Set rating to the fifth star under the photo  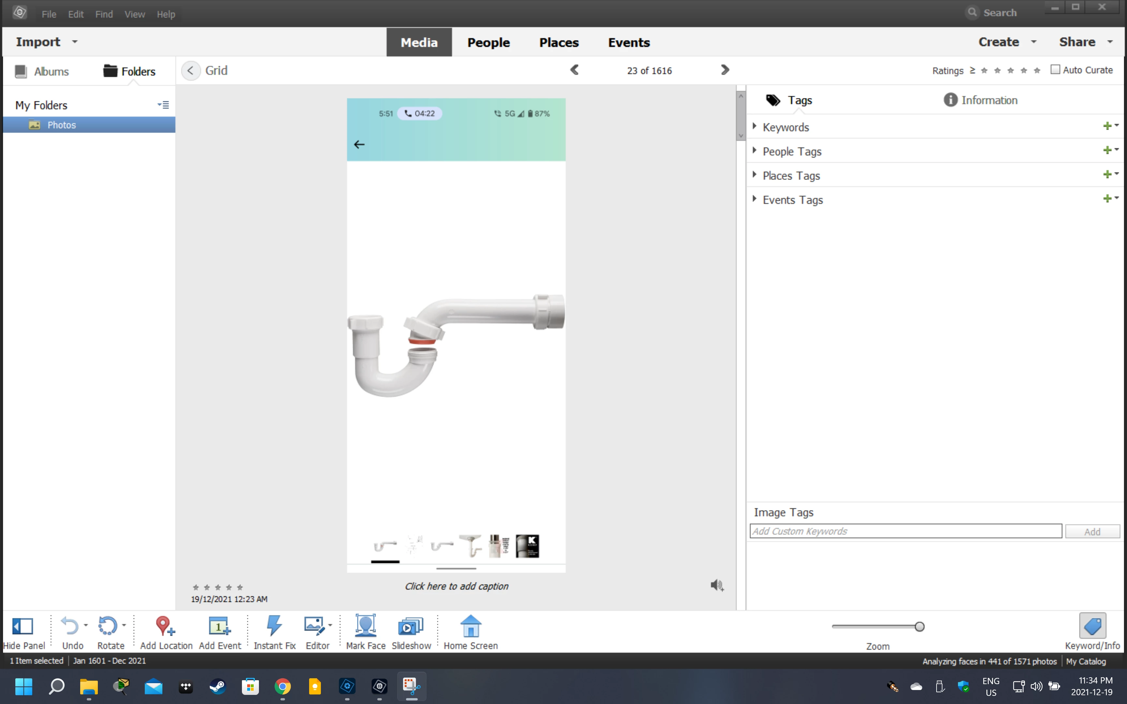pos(240,587)
